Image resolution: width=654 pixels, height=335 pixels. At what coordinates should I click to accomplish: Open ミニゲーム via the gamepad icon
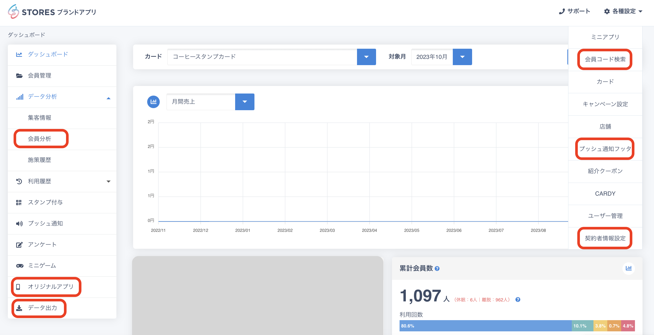pyautogui.click(x=20, y=266)
